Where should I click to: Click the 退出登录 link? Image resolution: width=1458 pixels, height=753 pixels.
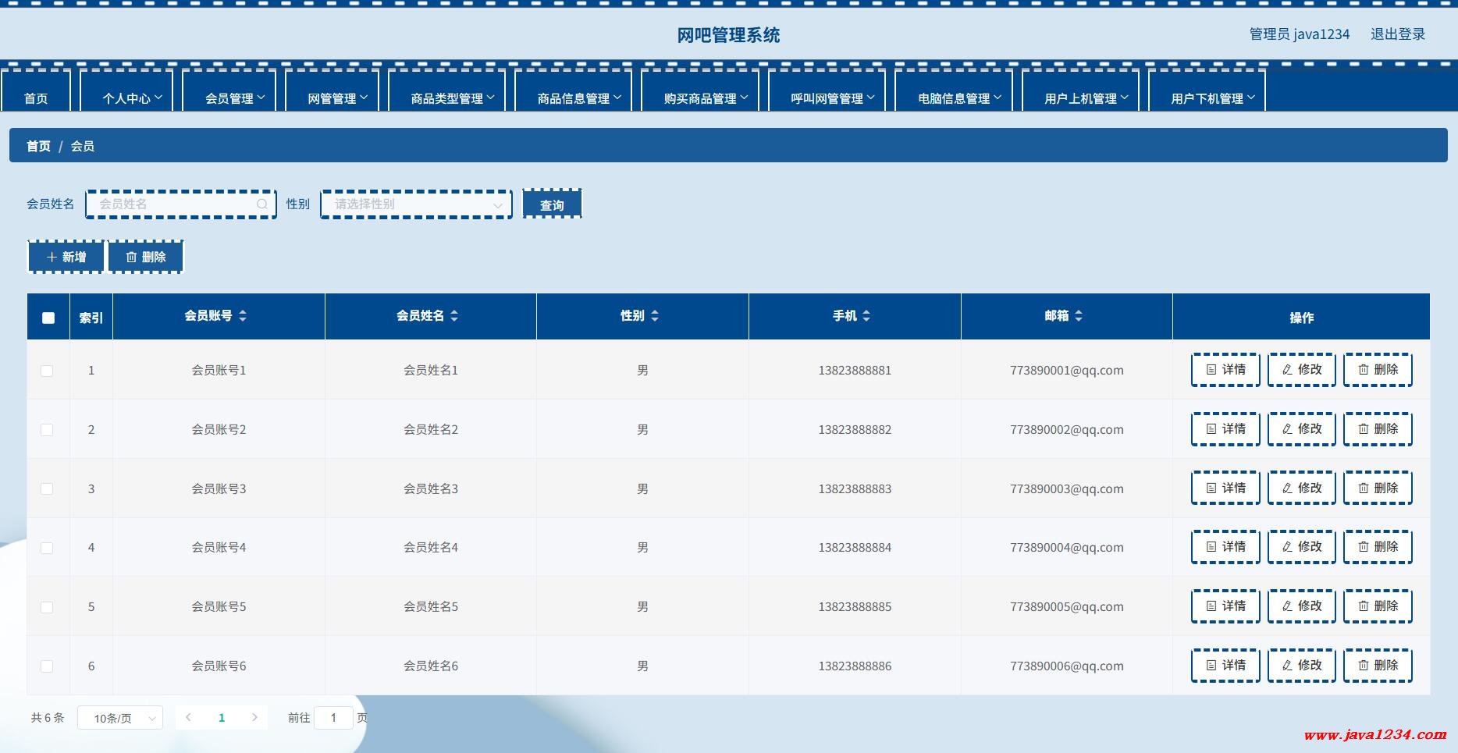1397,34
